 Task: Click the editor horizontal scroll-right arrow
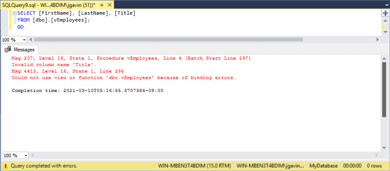[x=377, y=39]
